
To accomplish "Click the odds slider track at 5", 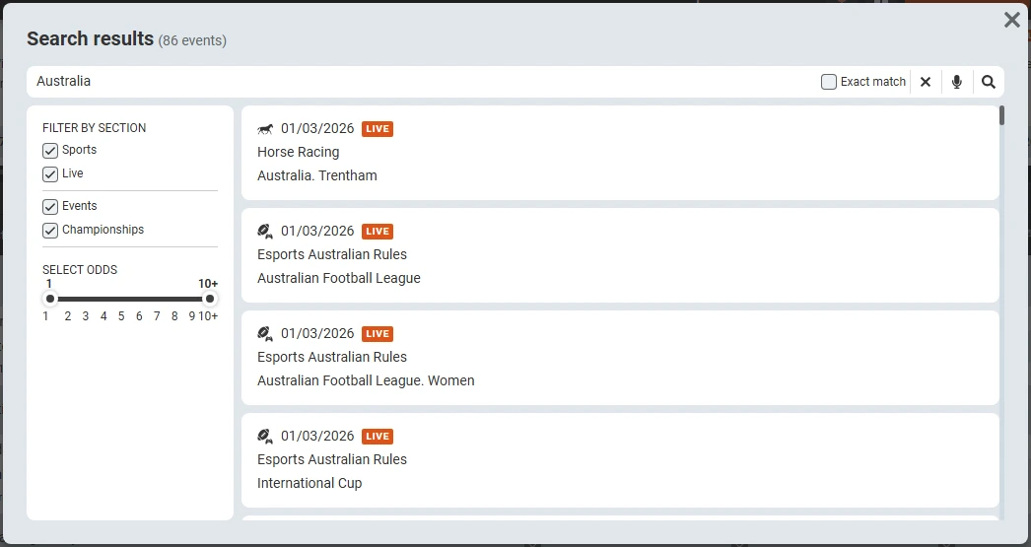I will coord(121,300).
